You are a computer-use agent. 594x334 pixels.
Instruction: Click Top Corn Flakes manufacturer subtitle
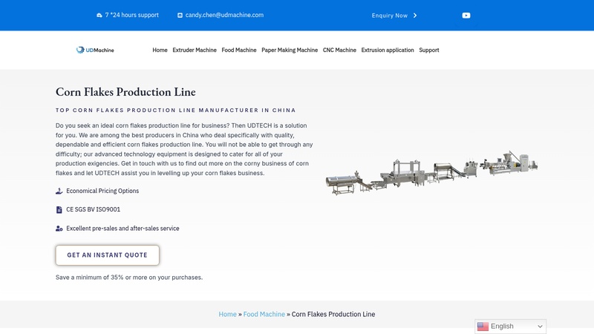coord(176,110)
